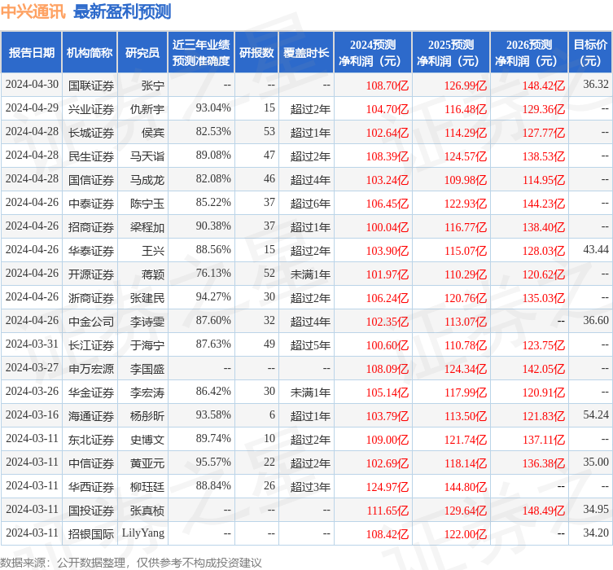Click the 华金证券 institution cell
This screenshot has height=570, width=613.
click(91, 392)
